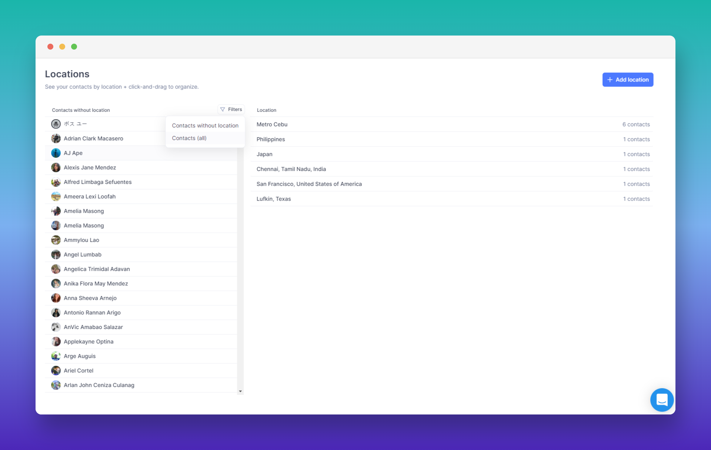This screenshot has height=450, width=711.
Task: Click Arge Auguis' avatar
Action: click(56, 356)
